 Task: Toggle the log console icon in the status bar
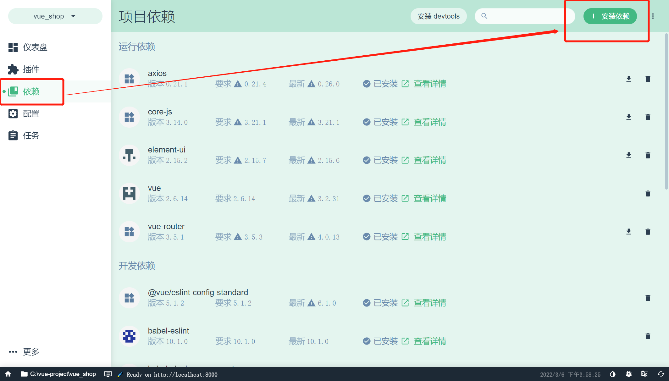point(108,374)
